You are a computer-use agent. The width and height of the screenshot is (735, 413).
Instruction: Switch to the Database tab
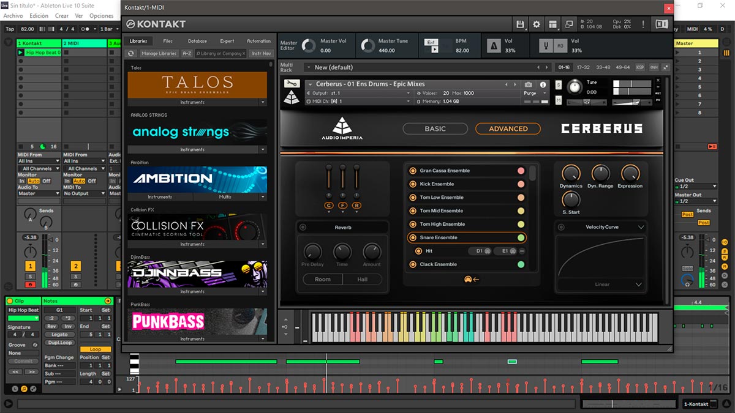197,41
